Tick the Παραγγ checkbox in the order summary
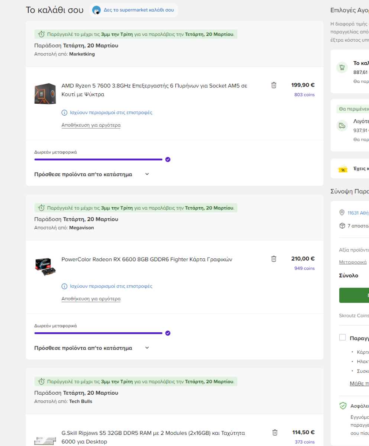This screenshot has height=446, width=369. click(x=342, y=337)
